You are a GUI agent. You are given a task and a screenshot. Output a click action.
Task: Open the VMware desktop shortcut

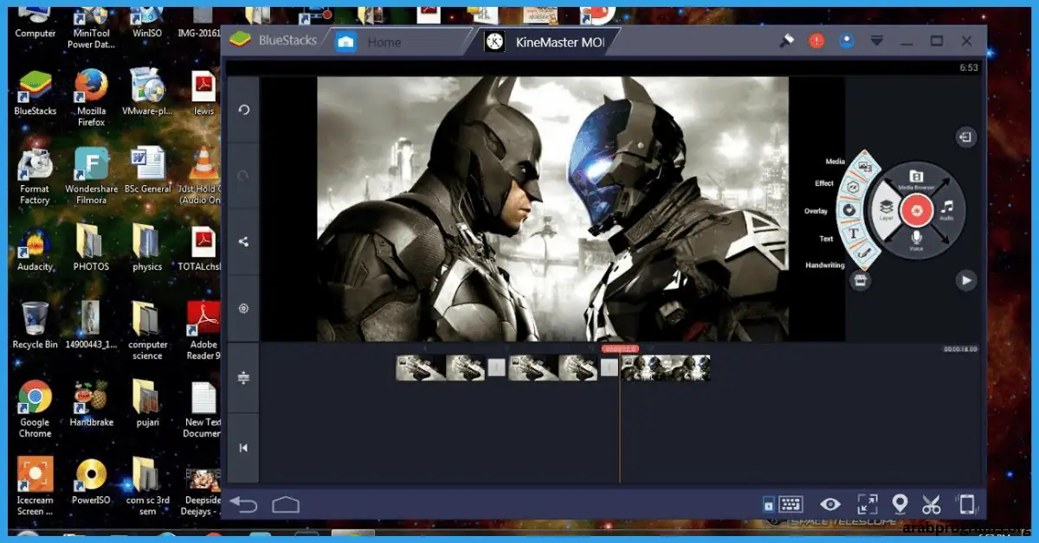tap(147, 93)
